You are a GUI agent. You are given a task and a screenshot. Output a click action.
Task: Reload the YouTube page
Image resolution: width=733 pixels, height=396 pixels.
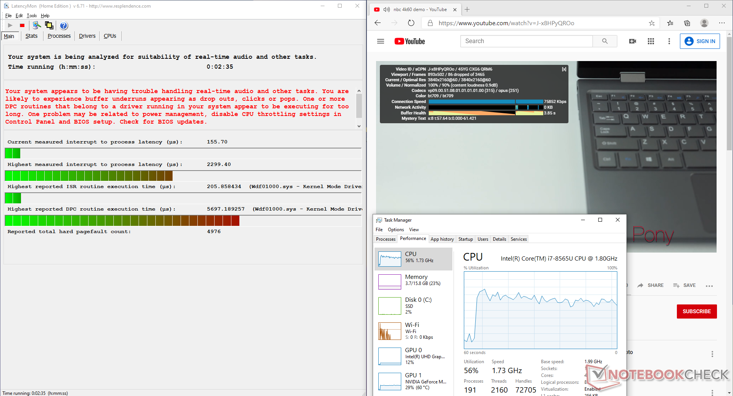tap(411, 23)
